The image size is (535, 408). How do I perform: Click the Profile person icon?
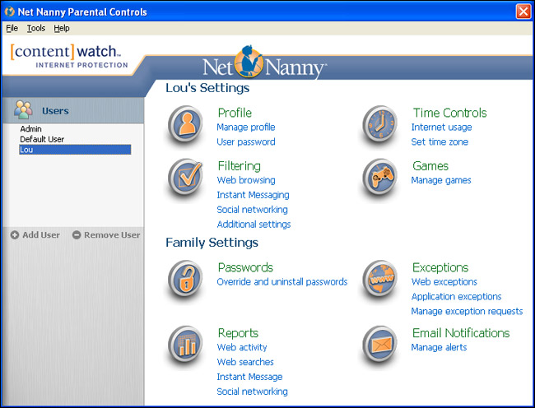coord(186,124)
